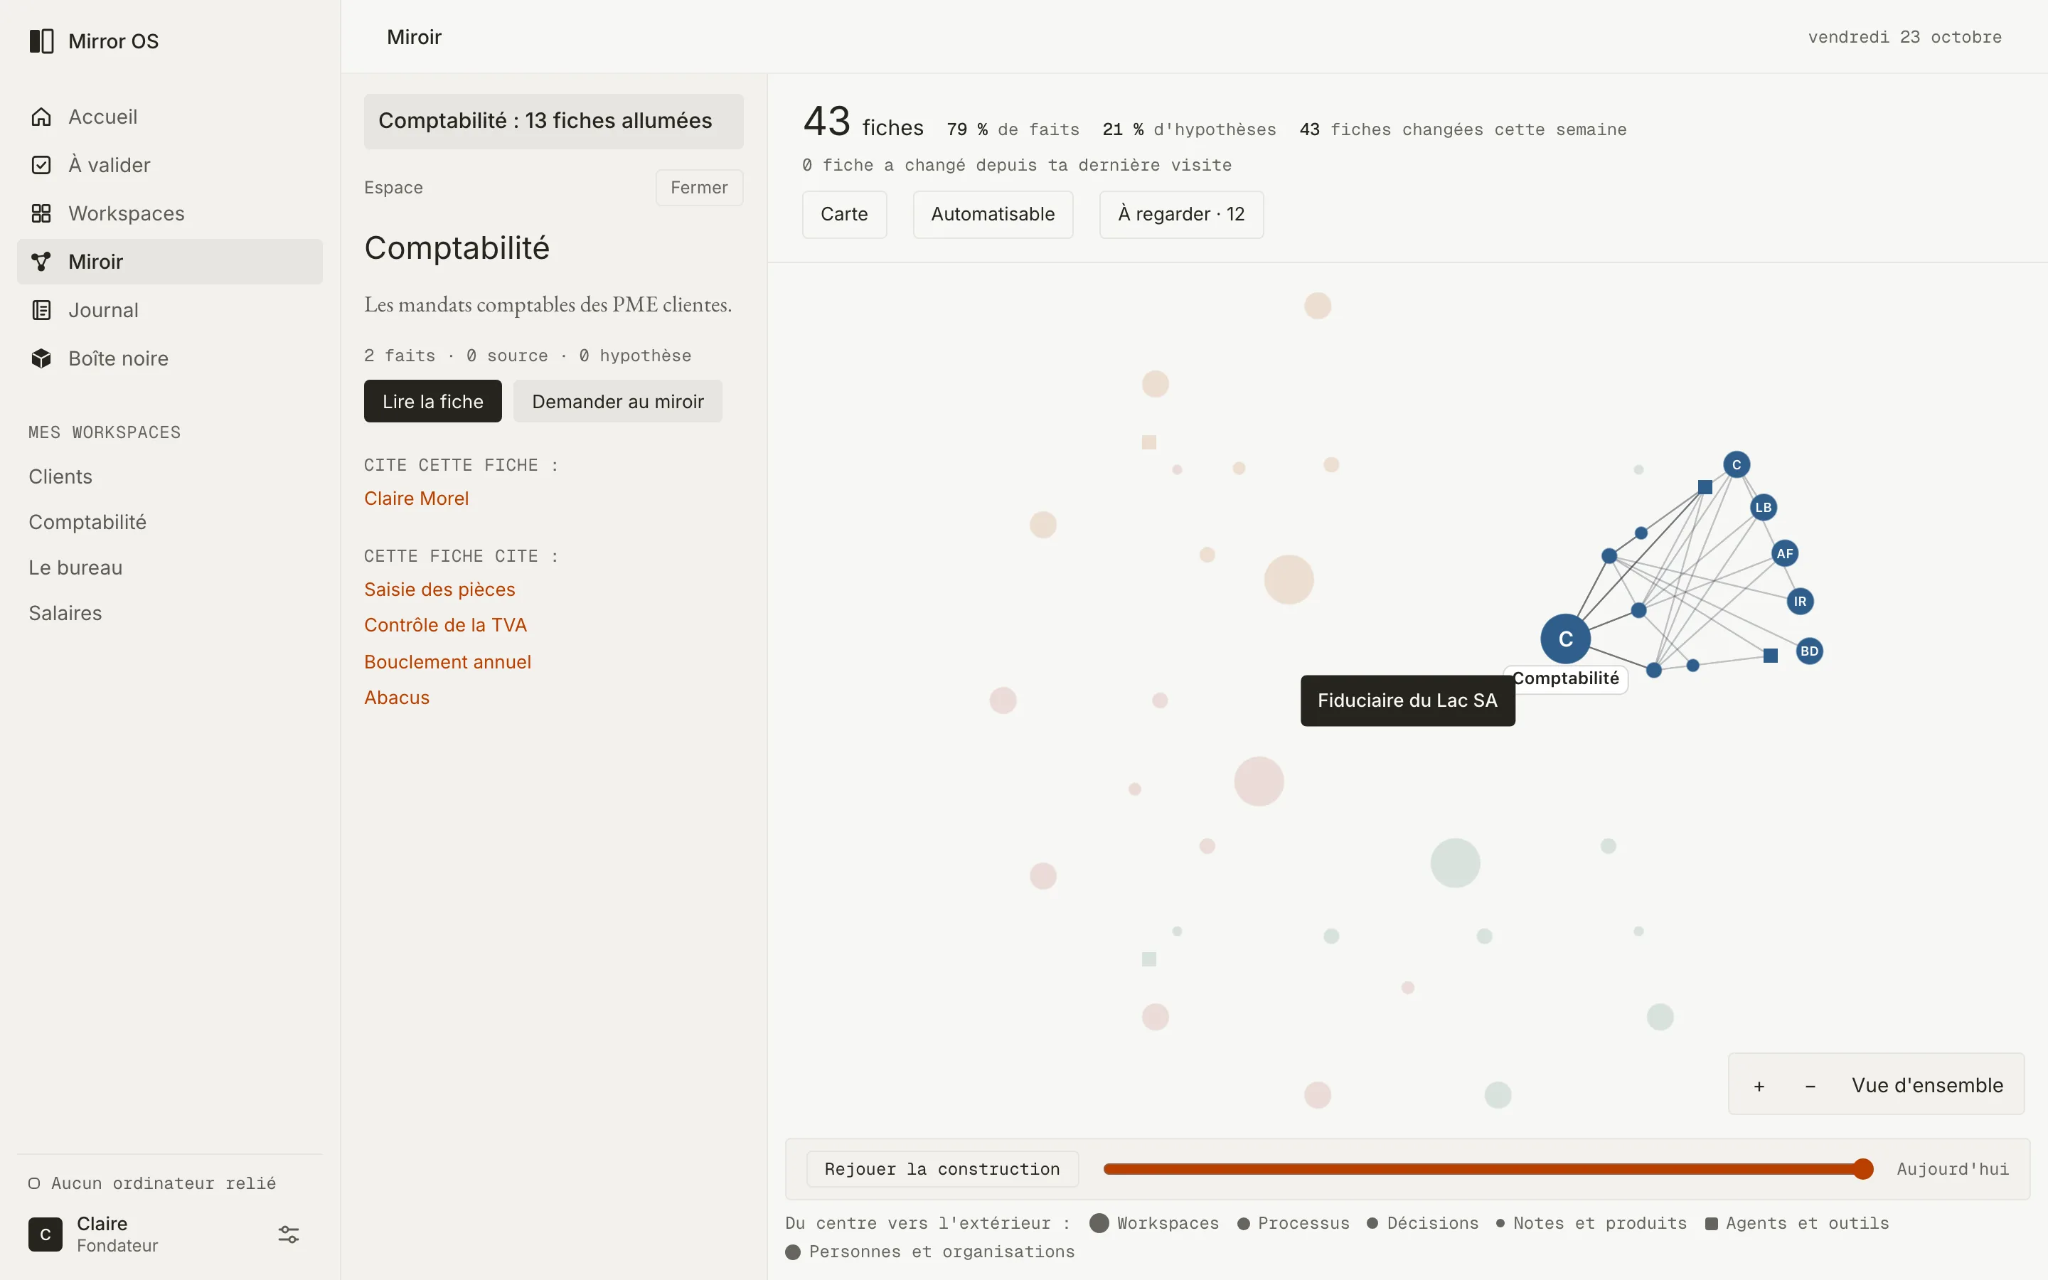Click the Comptabilité : 13 fiches allumées banner
The image size is (2048, 1280).
[x=553, y=121]
